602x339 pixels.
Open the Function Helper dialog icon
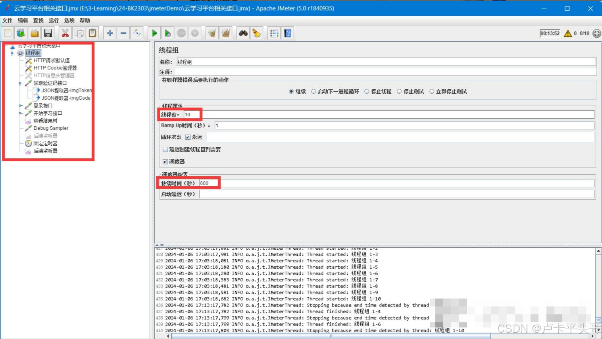tap(274, 33)
